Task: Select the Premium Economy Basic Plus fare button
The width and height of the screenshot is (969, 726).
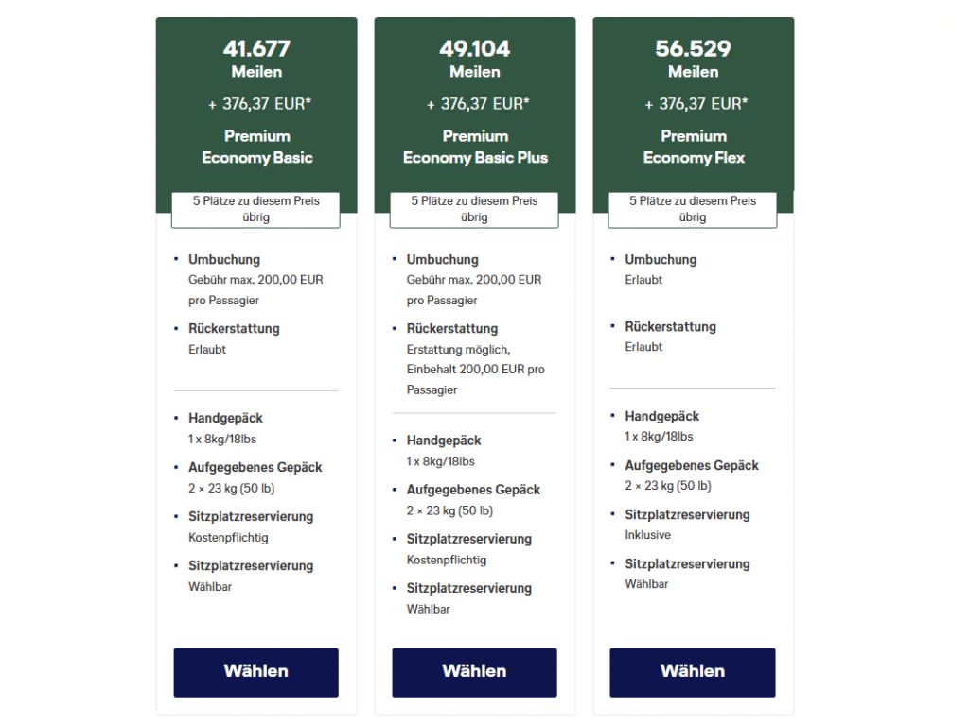Action: [x=474, y=672]
